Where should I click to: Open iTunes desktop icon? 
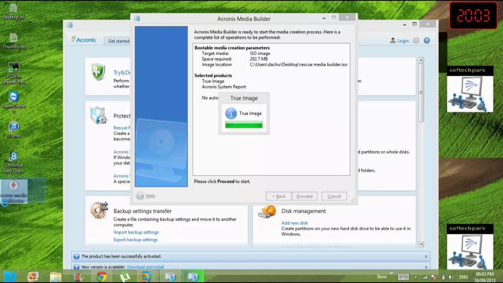pos(13,129)
